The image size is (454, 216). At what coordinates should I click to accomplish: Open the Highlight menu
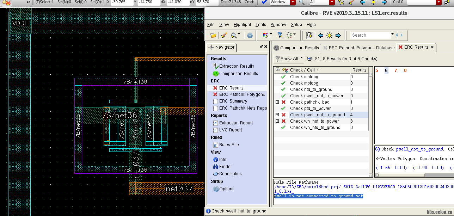(242, 25)
